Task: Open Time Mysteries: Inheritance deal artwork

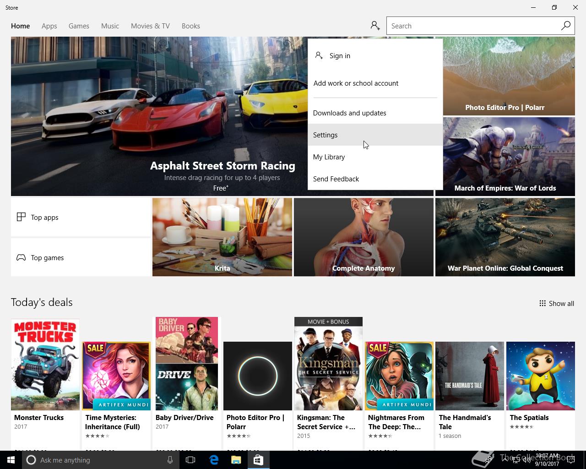Action: pos(116,376)
